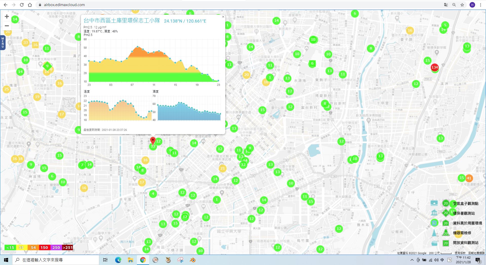Select the diamond-shaped 9 EPA station marker

(47, 66)
